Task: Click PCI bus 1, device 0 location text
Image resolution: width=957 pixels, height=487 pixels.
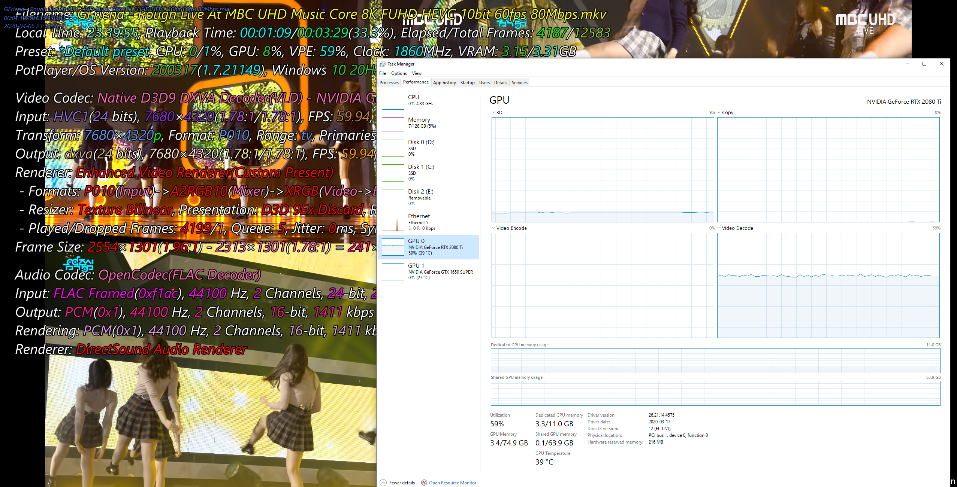Action: tap(678, 435)
